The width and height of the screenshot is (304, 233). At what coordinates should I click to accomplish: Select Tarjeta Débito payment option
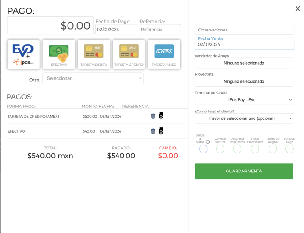click(94, 54)
